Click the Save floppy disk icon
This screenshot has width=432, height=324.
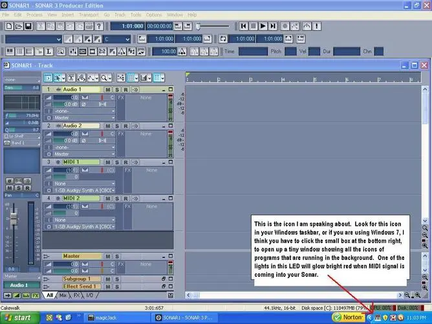pyautogui.click(x=28, y=26)
